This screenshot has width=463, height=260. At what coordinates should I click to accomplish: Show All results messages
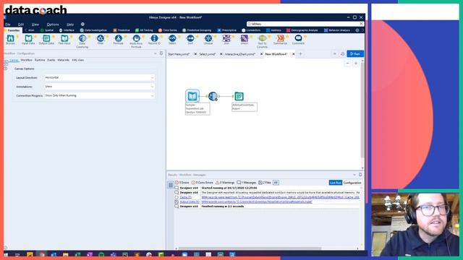click(x=276, y=183)
